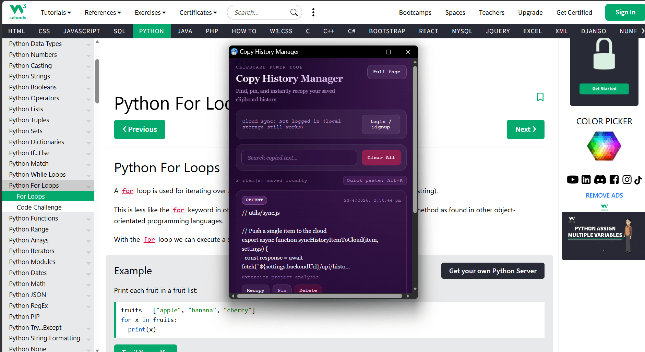Click the sidebar vertical scrollbar thumb
This screenshot has width=645, height=352.
pyautogui.click(x=97, y=81)
